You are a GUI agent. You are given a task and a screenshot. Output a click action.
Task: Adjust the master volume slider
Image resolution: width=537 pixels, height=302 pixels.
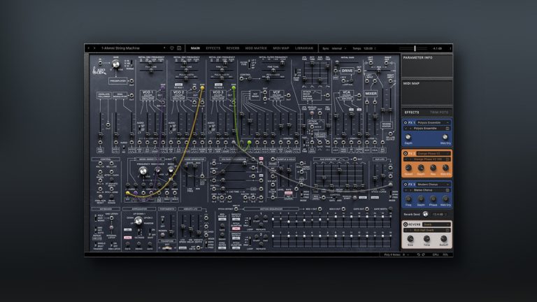coord(415,49)
